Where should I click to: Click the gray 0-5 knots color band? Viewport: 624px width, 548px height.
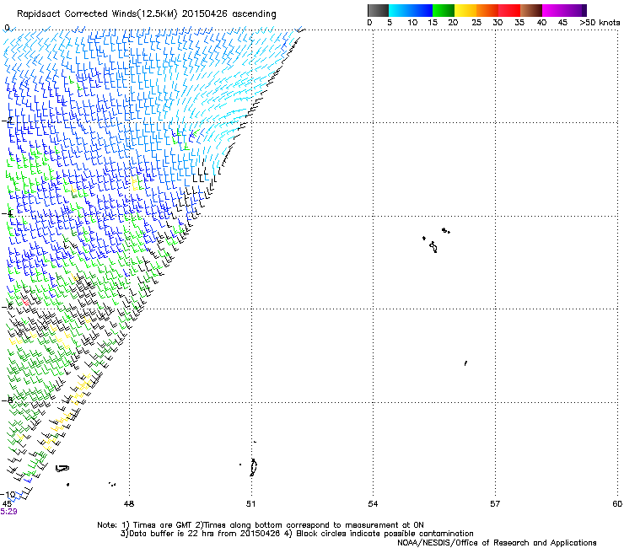point(378,10)
